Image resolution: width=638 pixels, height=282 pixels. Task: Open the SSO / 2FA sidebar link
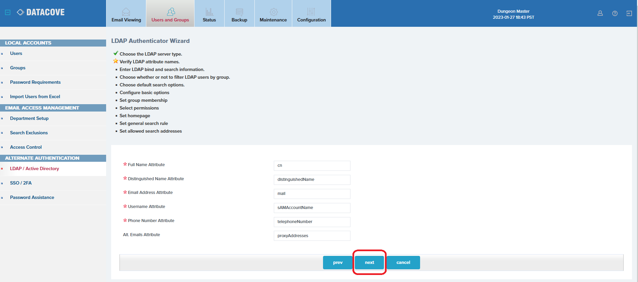(x=21, y=183)
